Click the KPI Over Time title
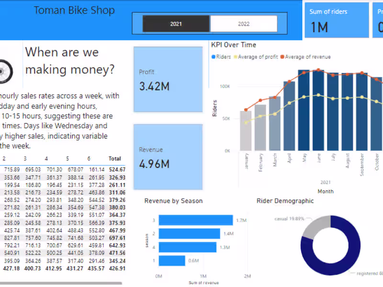This screenshot has height=287, width=383. 234,45
